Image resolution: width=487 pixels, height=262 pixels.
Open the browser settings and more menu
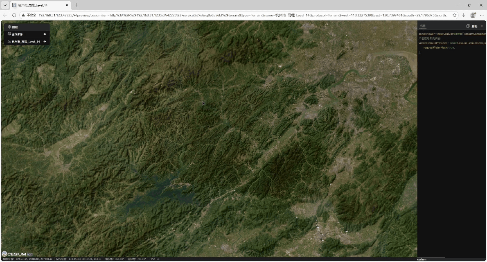point(482,15)
